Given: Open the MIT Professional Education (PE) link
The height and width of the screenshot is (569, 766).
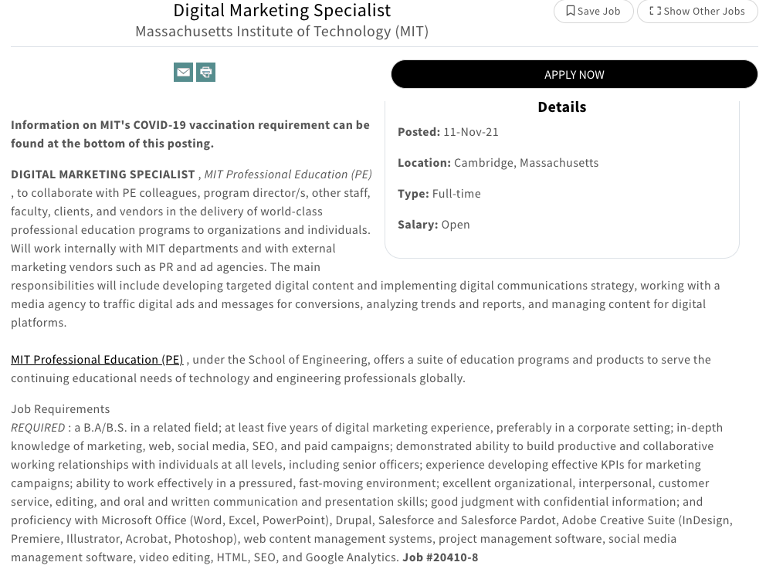Looking at the screenshot, I should click(x=97, y=359).
